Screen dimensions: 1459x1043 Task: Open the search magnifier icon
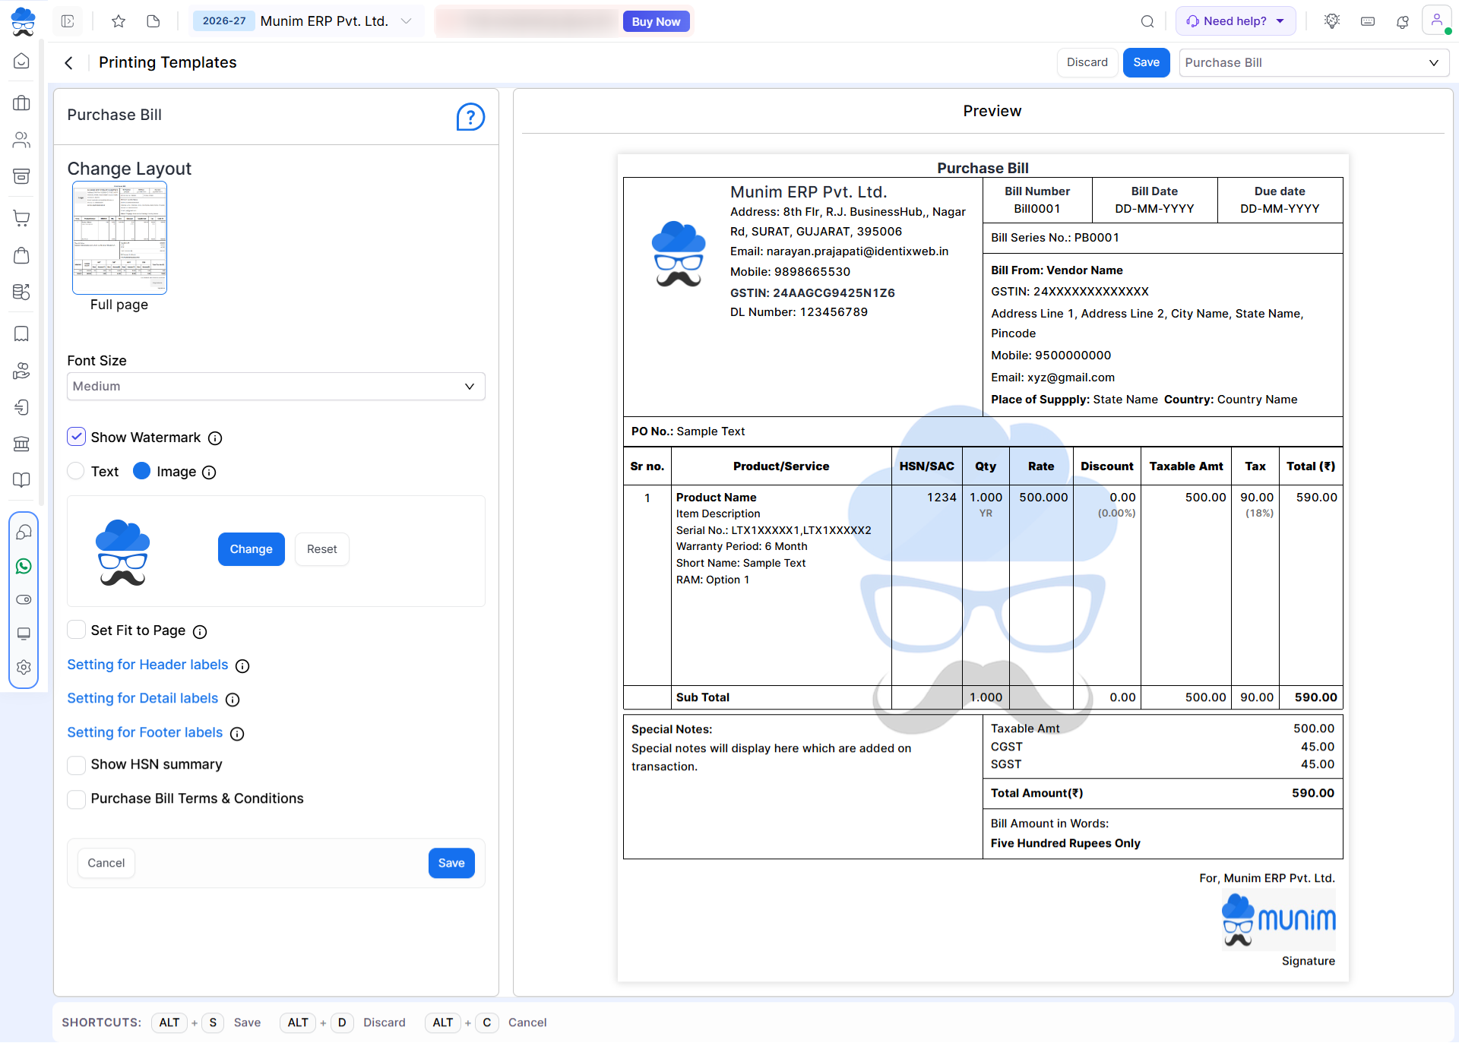[1147, 21]
